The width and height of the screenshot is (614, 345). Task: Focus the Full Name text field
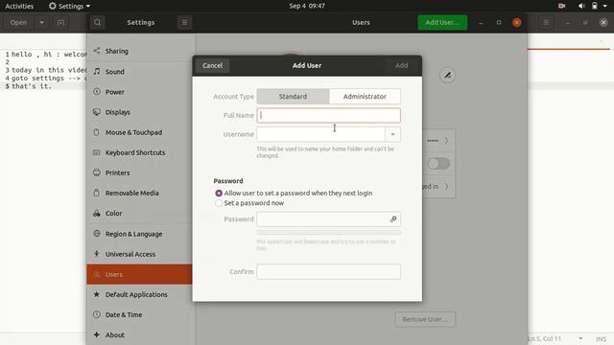328,115
